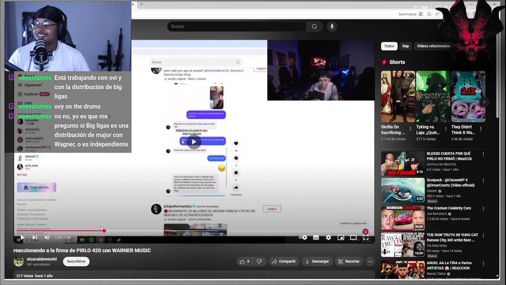Open elcanaldewestki channel avatar
The height and width of the screenshot is (285, 506).
[19, 261]
